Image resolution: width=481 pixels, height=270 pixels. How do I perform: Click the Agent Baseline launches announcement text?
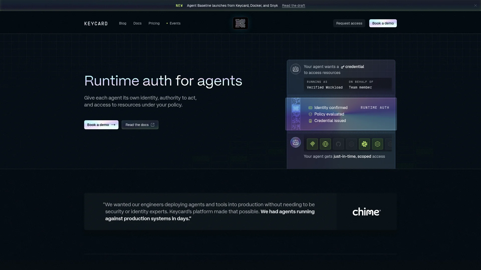click(x=232, y=5)
